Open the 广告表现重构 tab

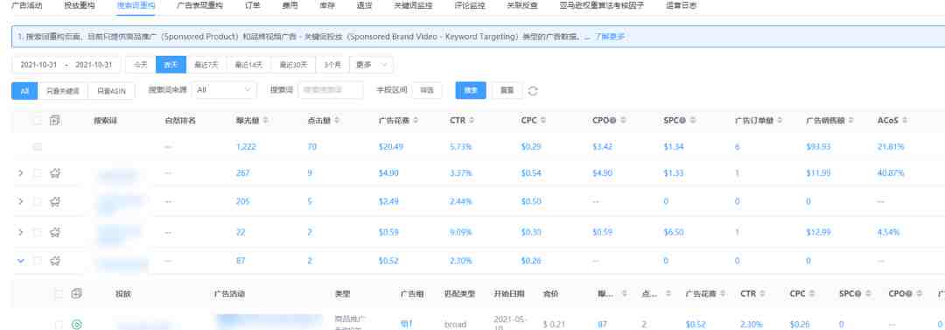coord(200,5)
